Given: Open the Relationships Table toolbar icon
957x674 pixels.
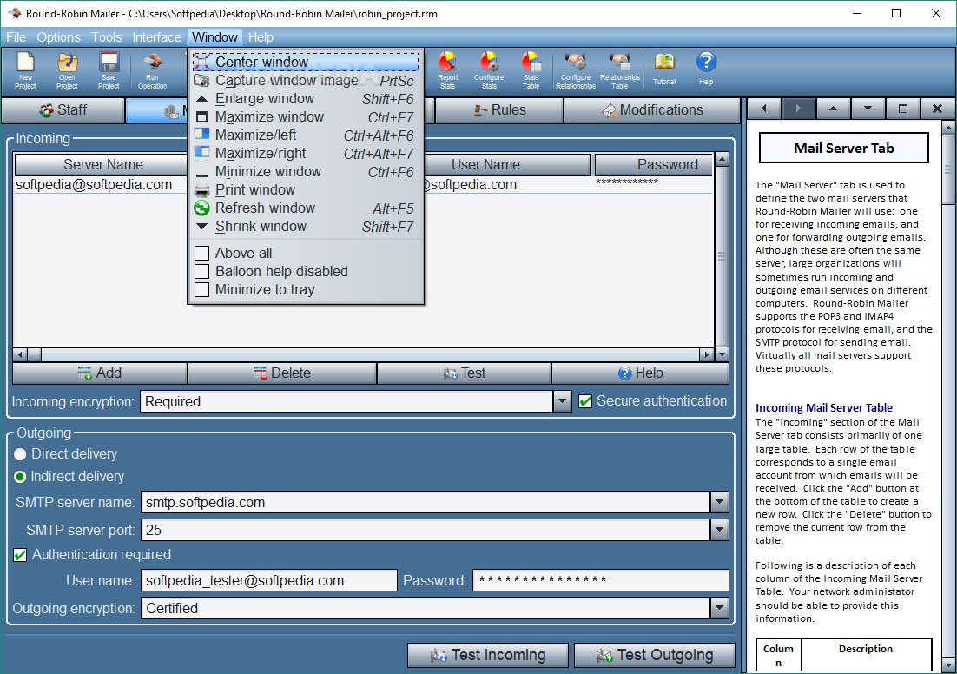Looking at the screenshot, I should click(619, 71).
